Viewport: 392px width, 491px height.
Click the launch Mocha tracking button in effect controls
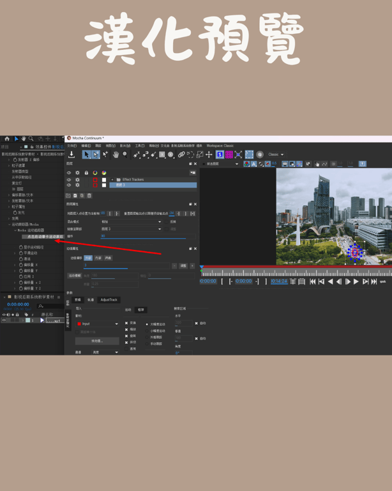click(45, 237)
